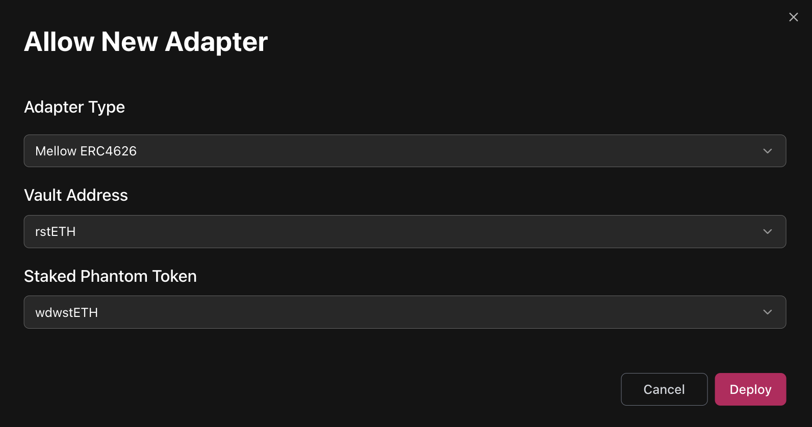The width and height of the screenshot is (812, 427).
Task: Confirm adapter deployment with the pink button
Action: [750, 389]
